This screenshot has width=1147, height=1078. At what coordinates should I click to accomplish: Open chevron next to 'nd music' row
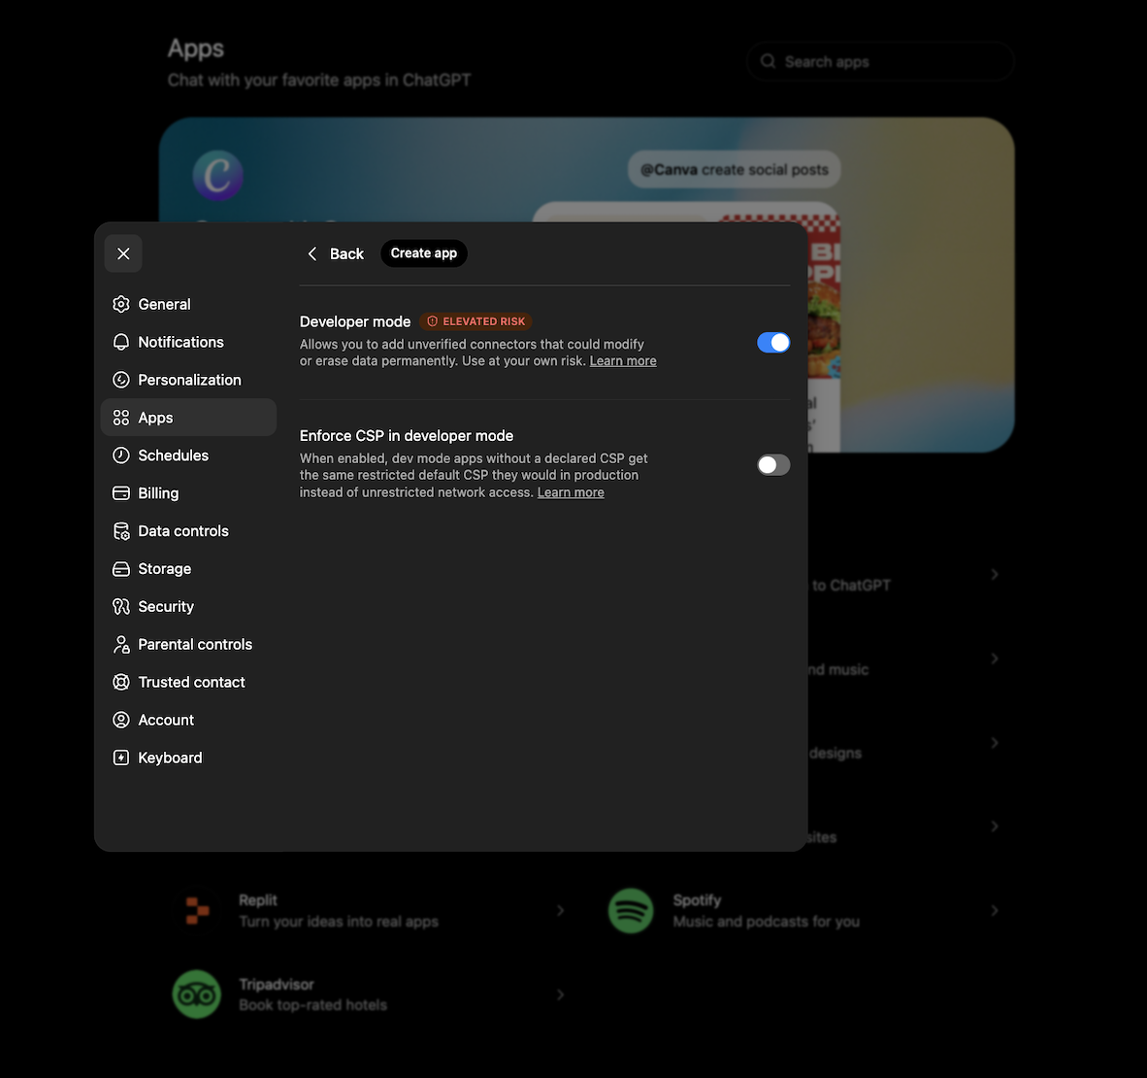click(994, 658)
